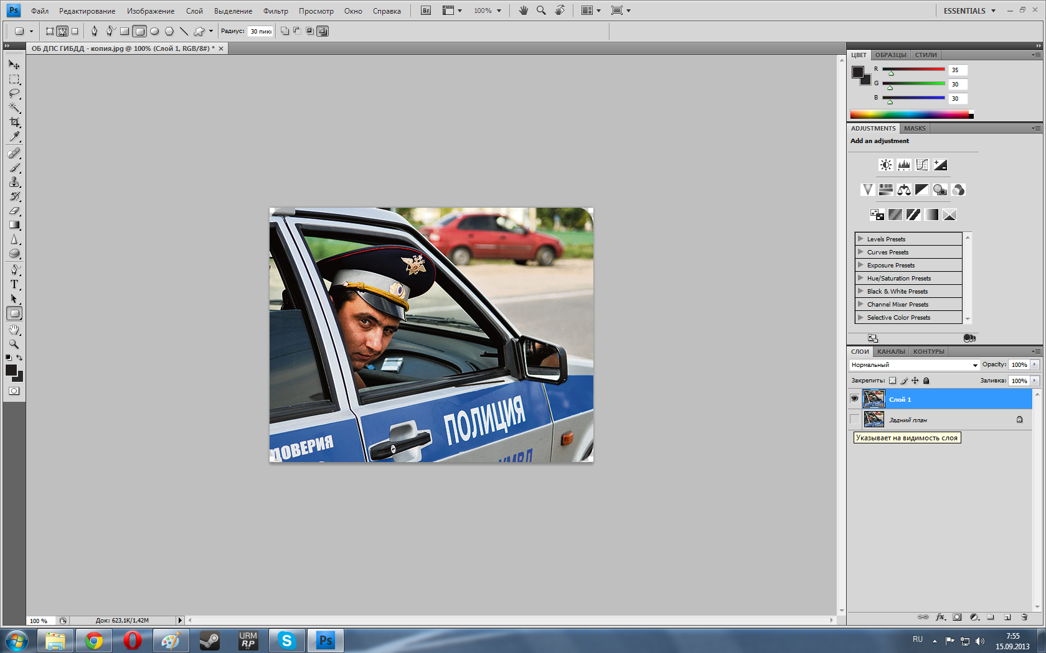Select the Lasso tool
Screen dimensions: 1046x653
[14, 93]
